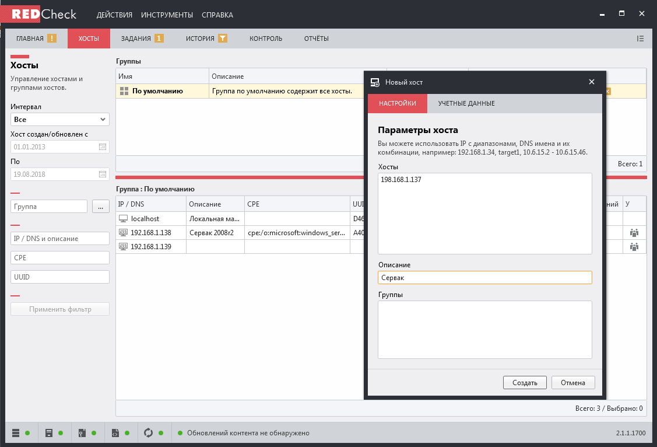Viewport: 657px width, 447px height.
Task: Click the second status bar server icon
Action: point(48,433)
